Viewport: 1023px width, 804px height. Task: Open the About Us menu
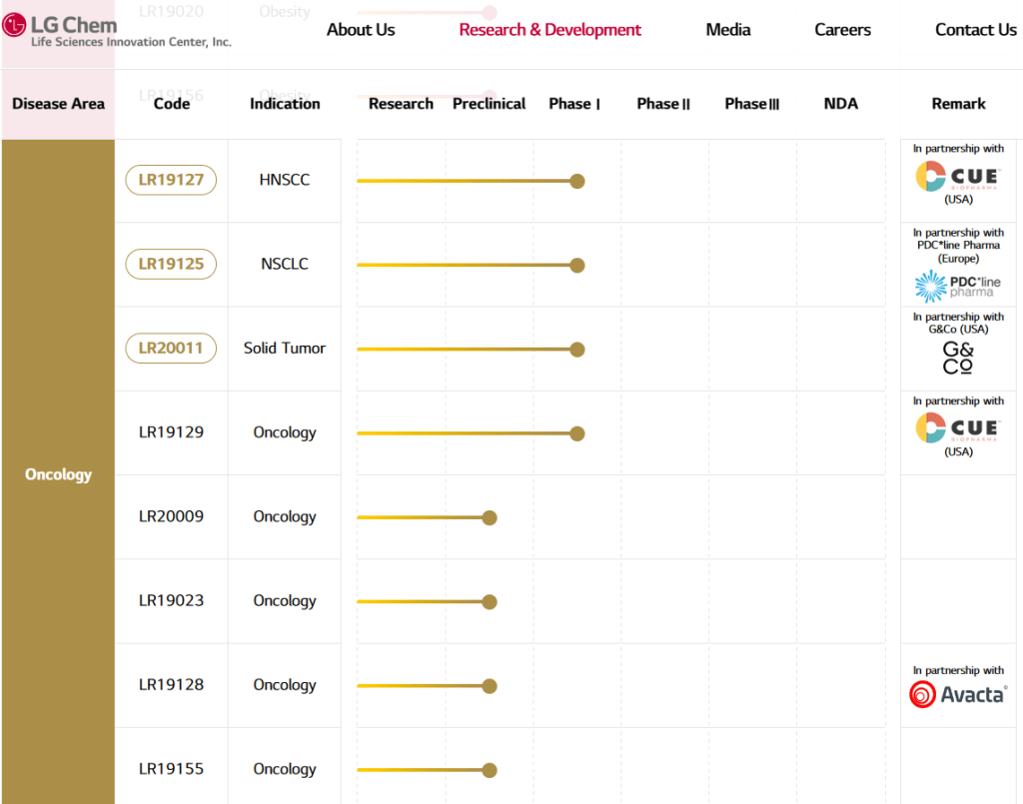[361, 30]
